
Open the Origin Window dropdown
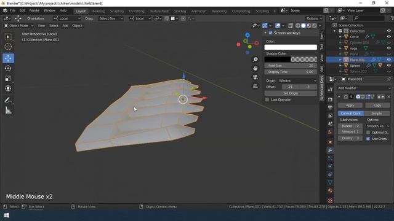coord(297,80)
